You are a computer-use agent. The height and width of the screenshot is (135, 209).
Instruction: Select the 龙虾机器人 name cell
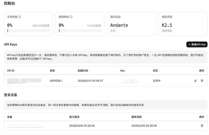[x=56, y=81]
